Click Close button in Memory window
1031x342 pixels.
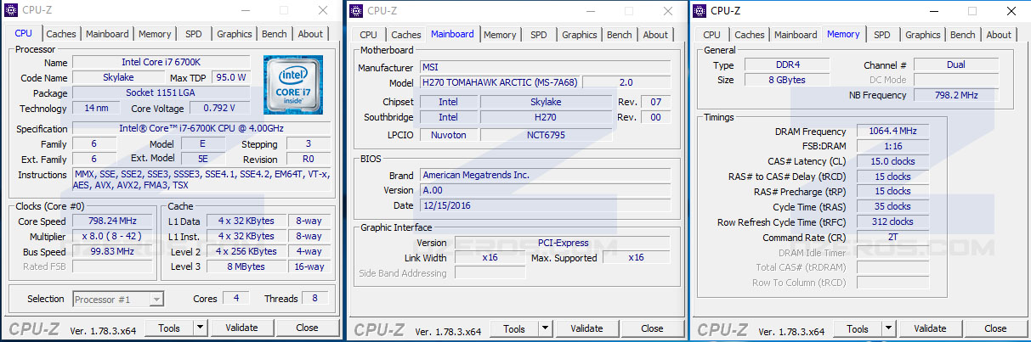(995, 328)
